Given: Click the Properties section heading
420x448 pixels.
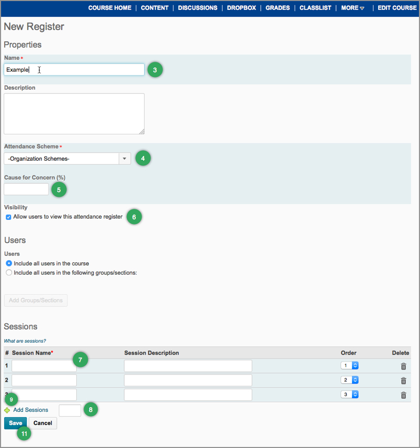Looking at the screenshot, I should tap(22, 44).
